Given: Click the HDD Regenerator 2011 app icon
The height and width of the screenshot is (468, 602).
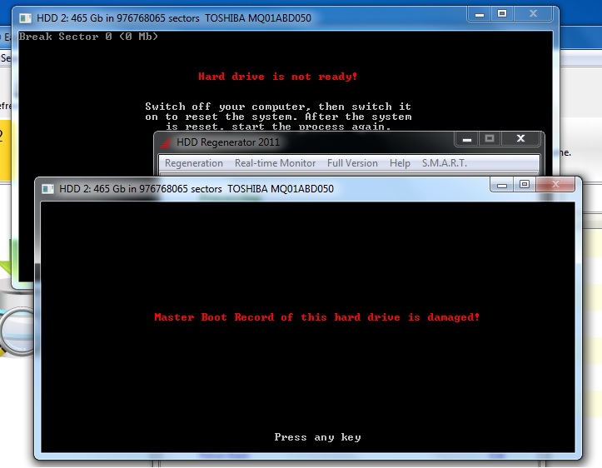Looking at the screenshot, I should tap(166, 142).
